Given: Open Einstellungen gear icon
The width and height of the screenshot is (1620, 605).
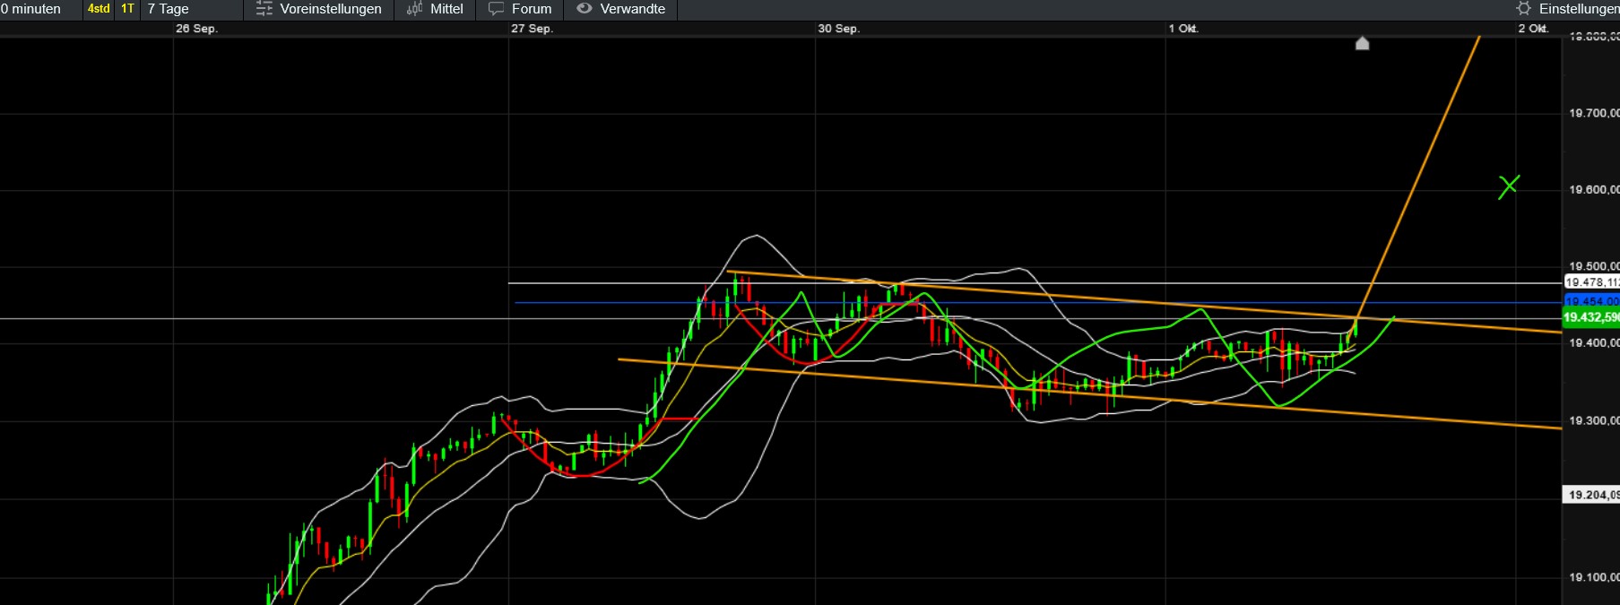Looking at the screenshot, I should (x=1523, y=9).
